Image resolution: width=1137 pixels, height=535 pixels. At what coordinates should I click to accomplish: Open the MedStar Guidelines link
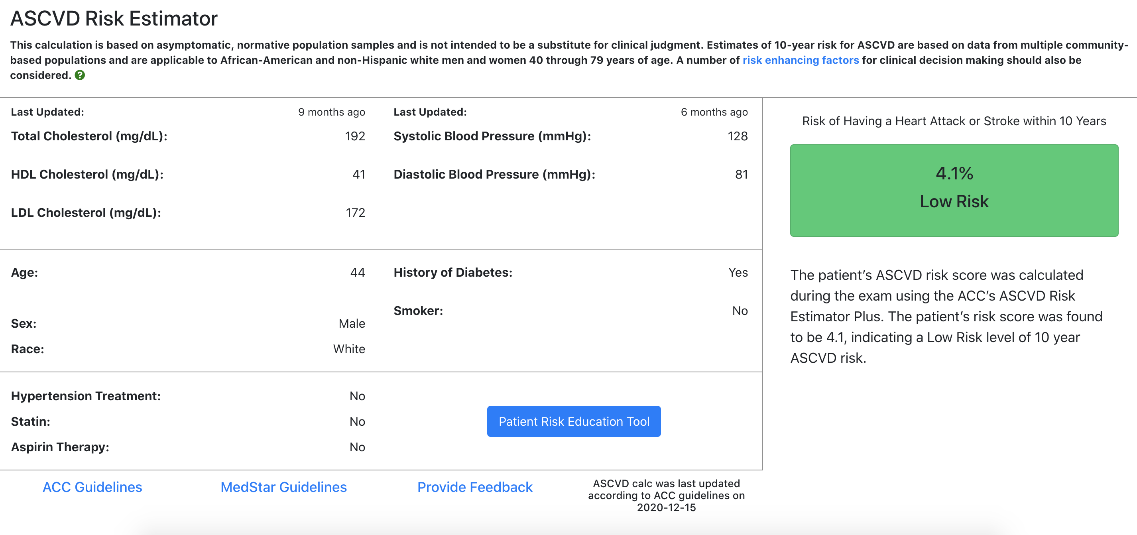(x=283, y=487)
